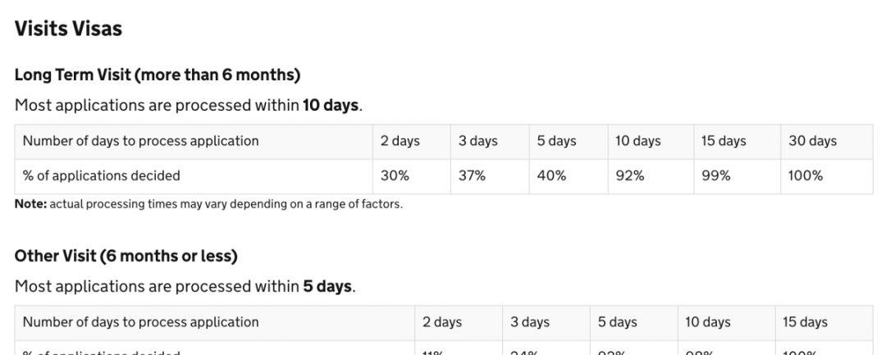Select the 40% table cell
Screen dimensions: 886x355
click(x=551, y=175)
